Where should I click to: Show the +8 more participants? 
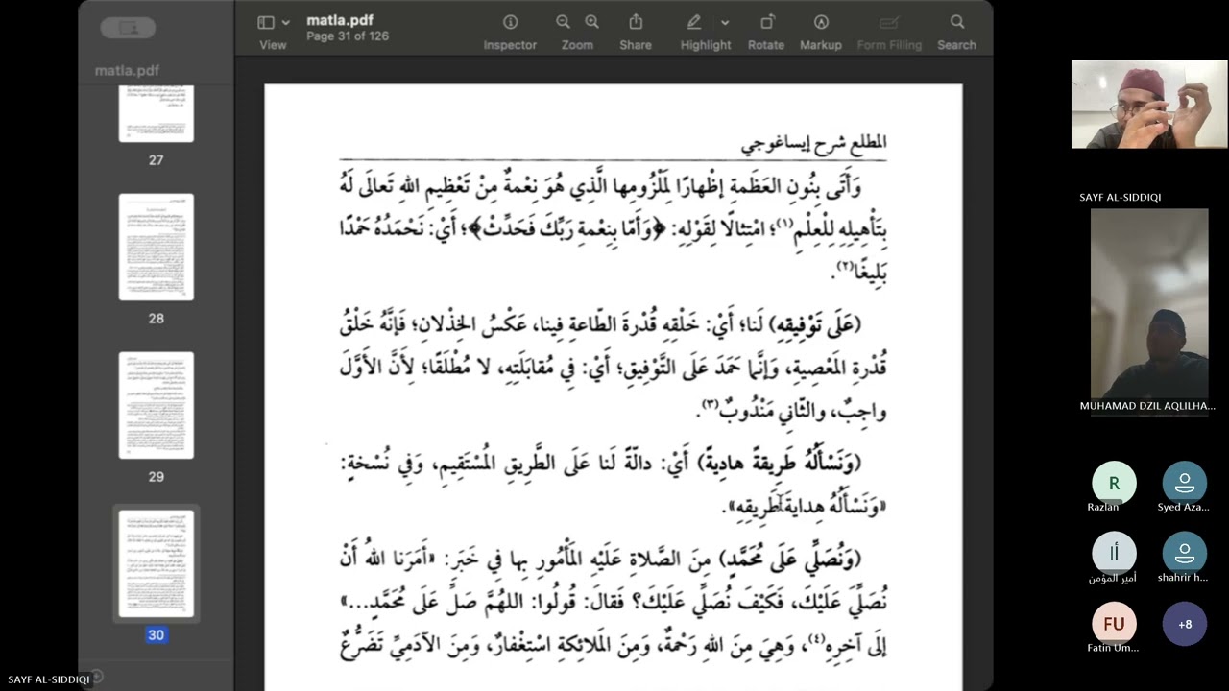1185,624
